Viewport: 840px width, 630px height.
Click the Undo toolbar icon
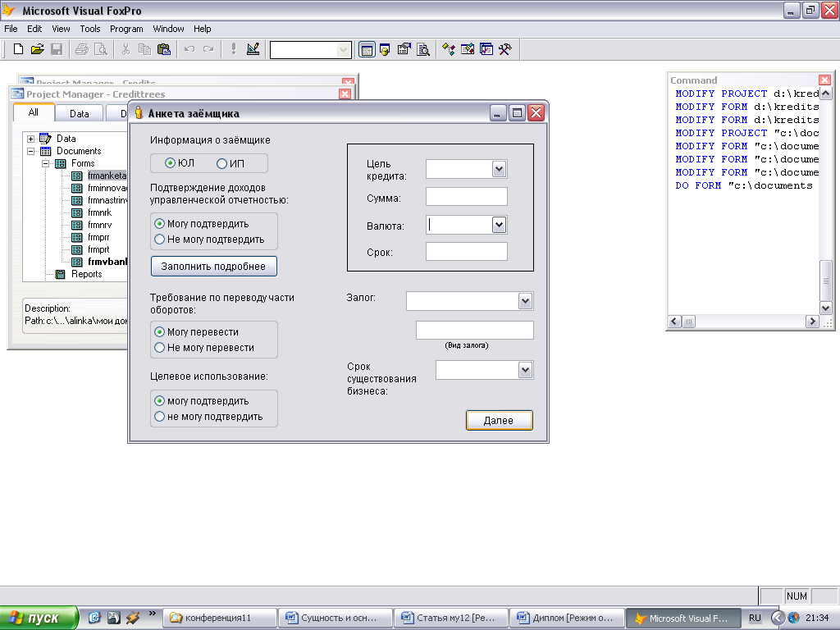pos(189,49)
